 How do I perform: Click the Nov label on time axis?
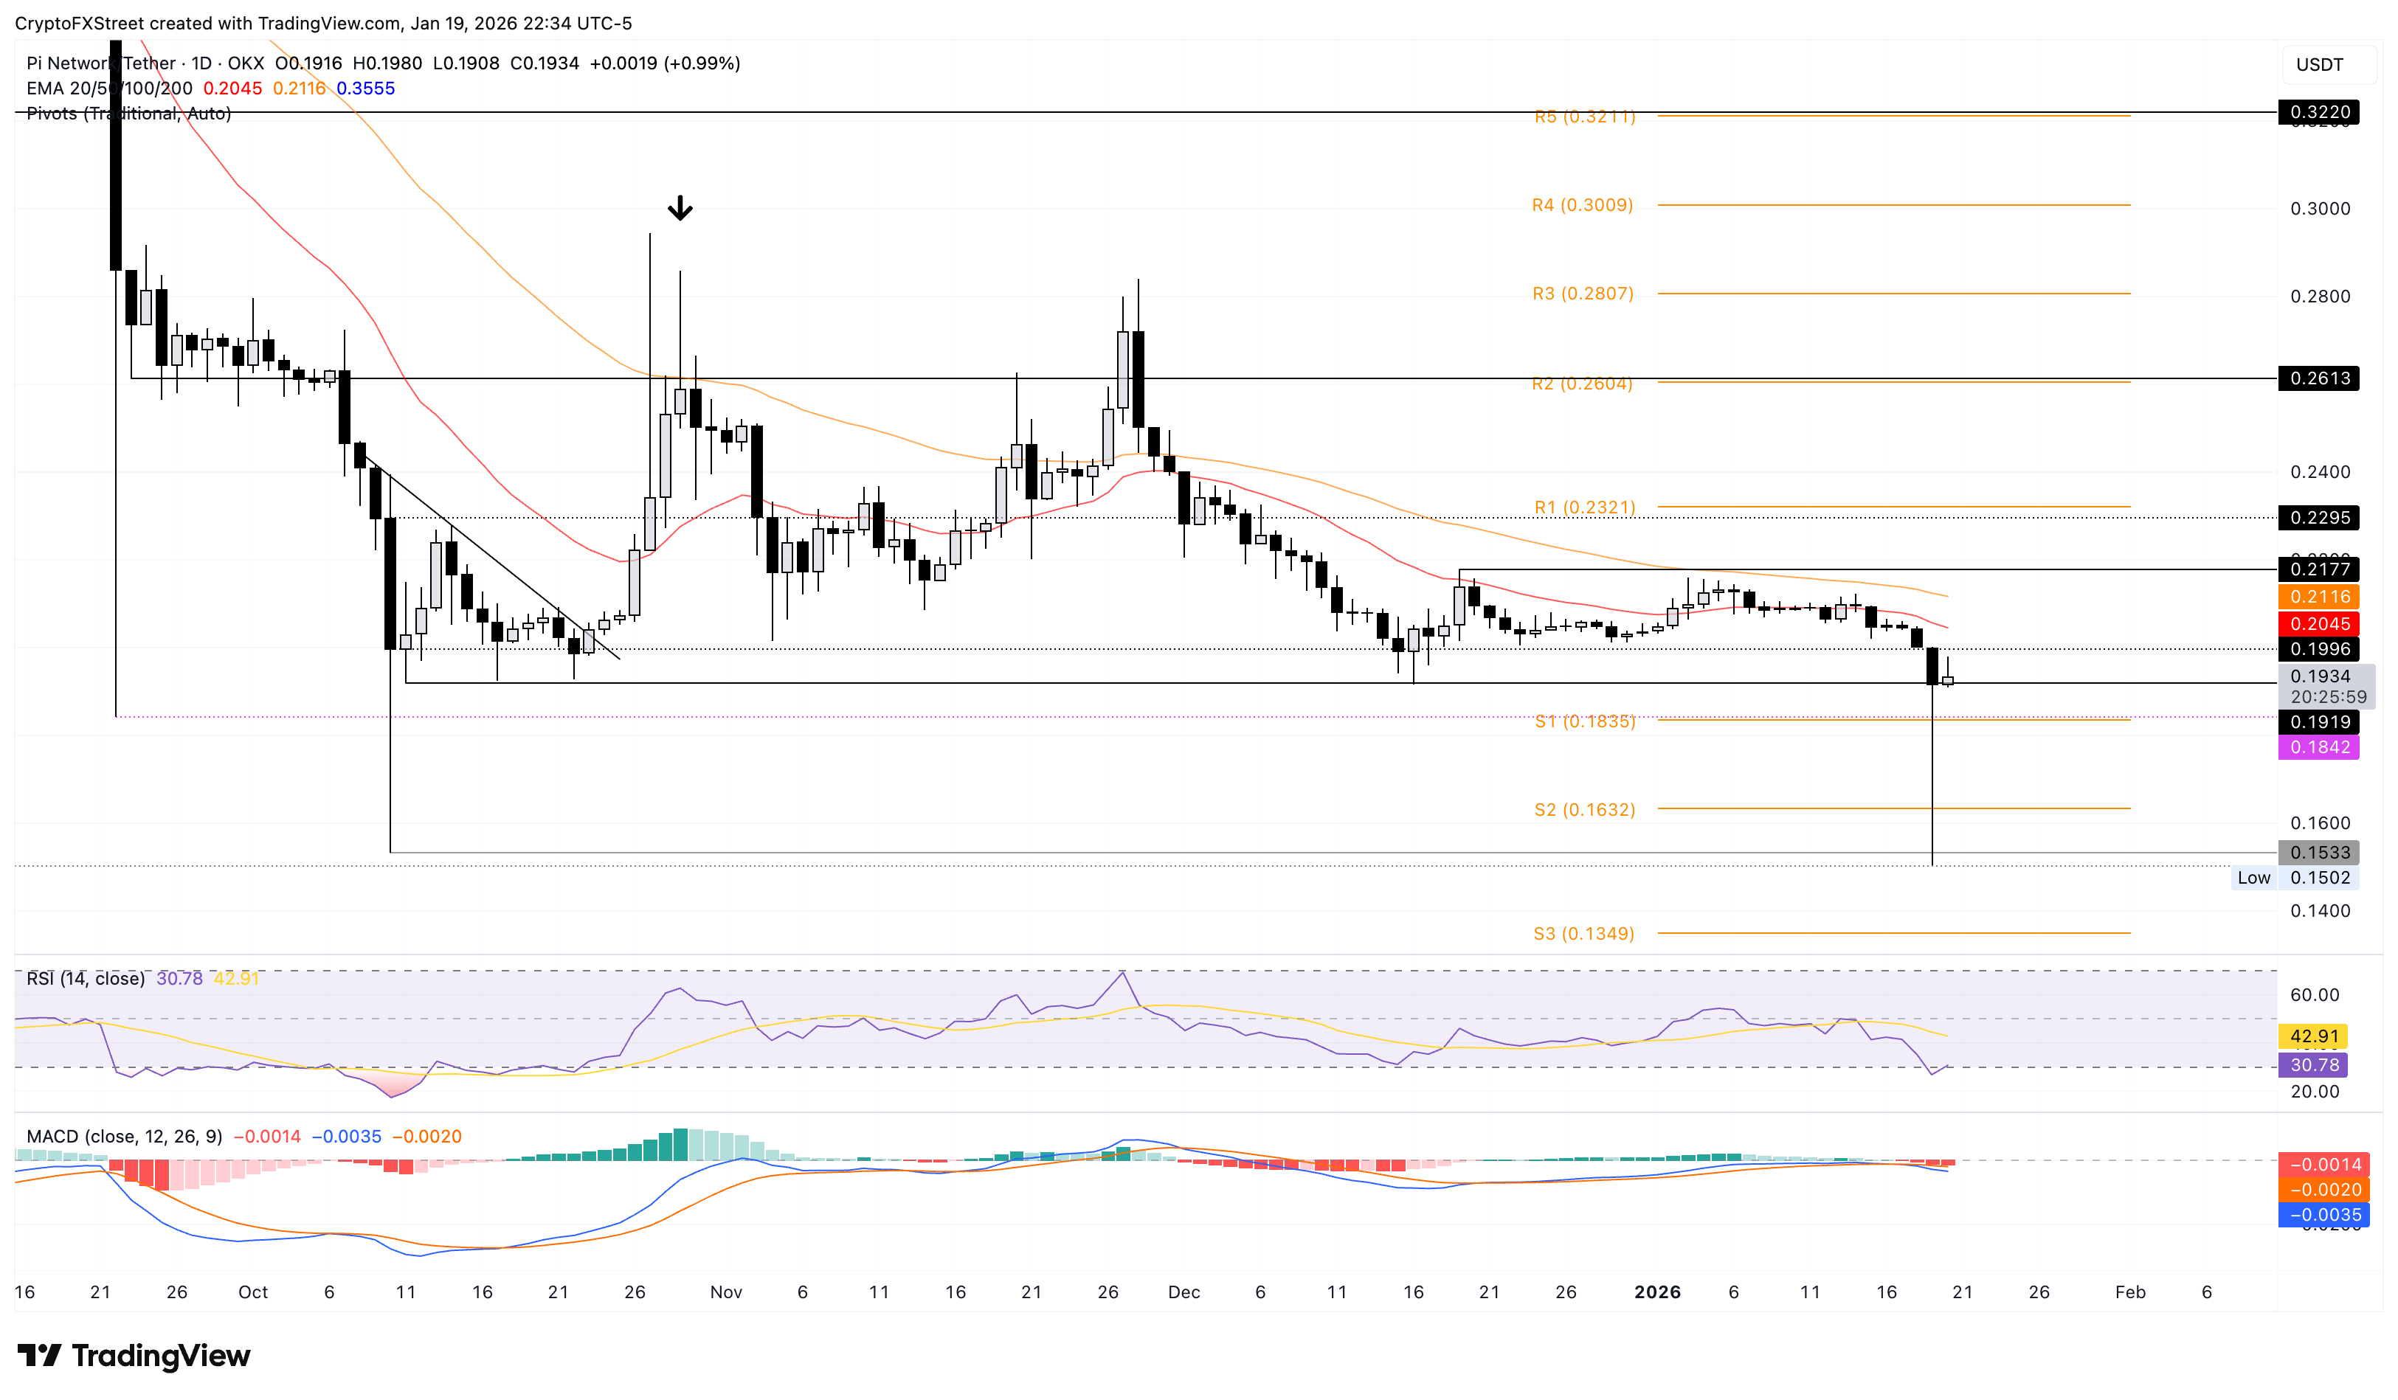point(726,1292)
